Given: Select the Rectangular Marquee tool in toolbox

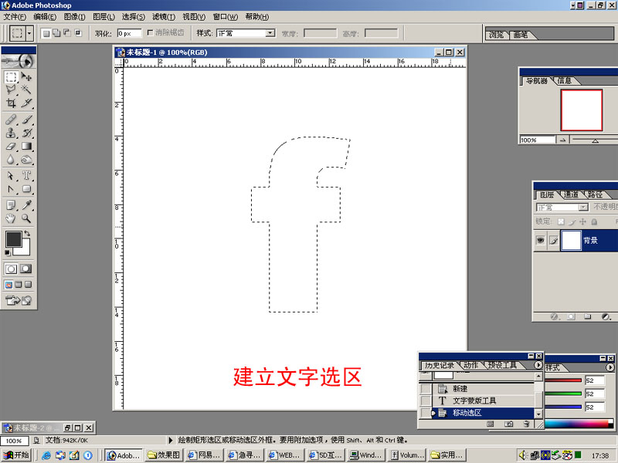Looking at the screenshot, I should click(x=11, y=76).
